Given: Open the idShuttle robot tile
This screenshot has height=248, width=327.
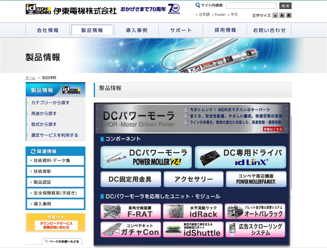Looking at the screenshot, I should coord(193,230).
